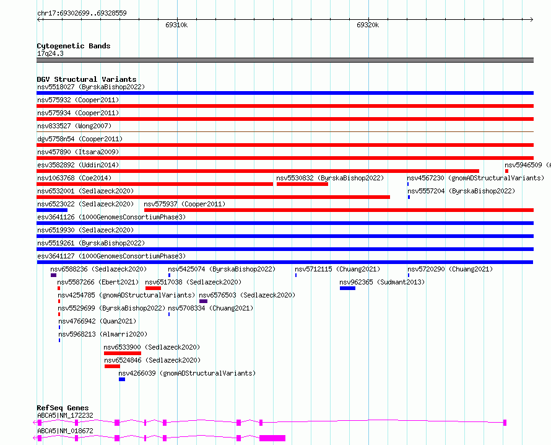Click the short blue nsv6523022 variant bar
The image size is (551, 445).
(52, 210)
